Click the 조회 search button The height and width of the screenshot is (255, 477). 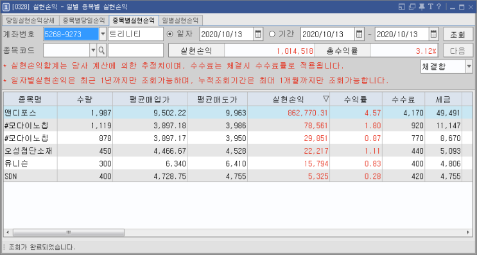(458, 34)
